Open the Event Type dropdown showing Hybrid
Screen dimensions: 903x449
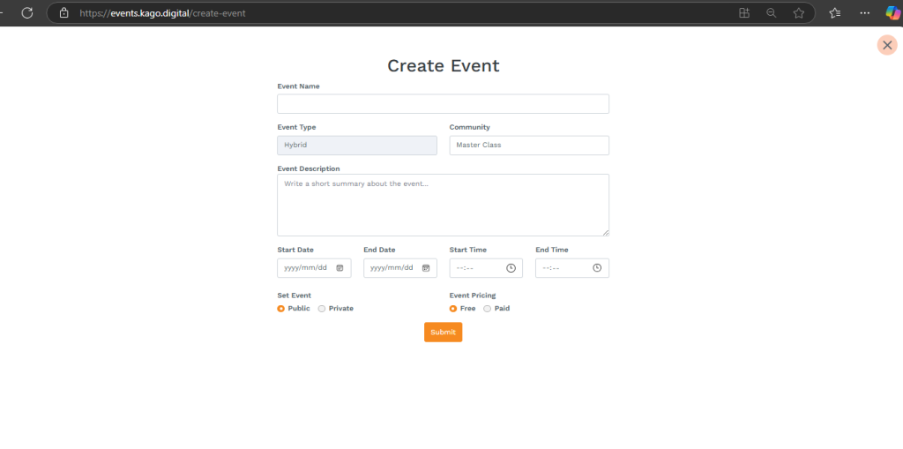[356, 146]
